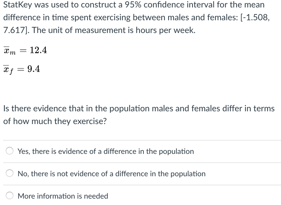Click the word 'StatKey' in the question text

(x=17, y=5)
